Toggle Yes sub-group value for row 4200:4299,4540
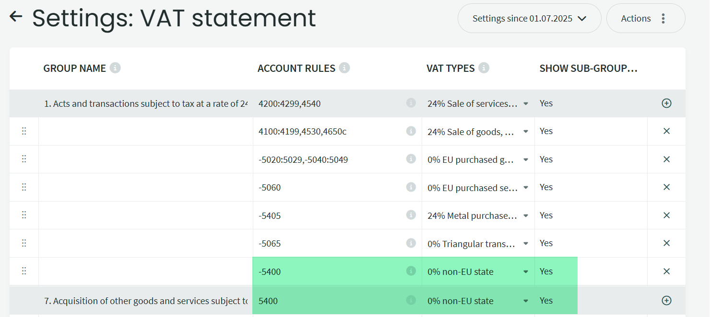 (546, 103)
